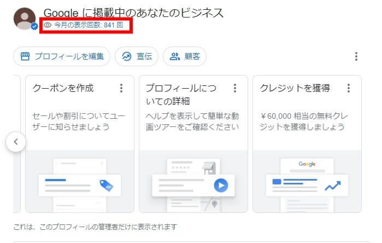Go to previous cards with left chevron

[x=16, y=142]
